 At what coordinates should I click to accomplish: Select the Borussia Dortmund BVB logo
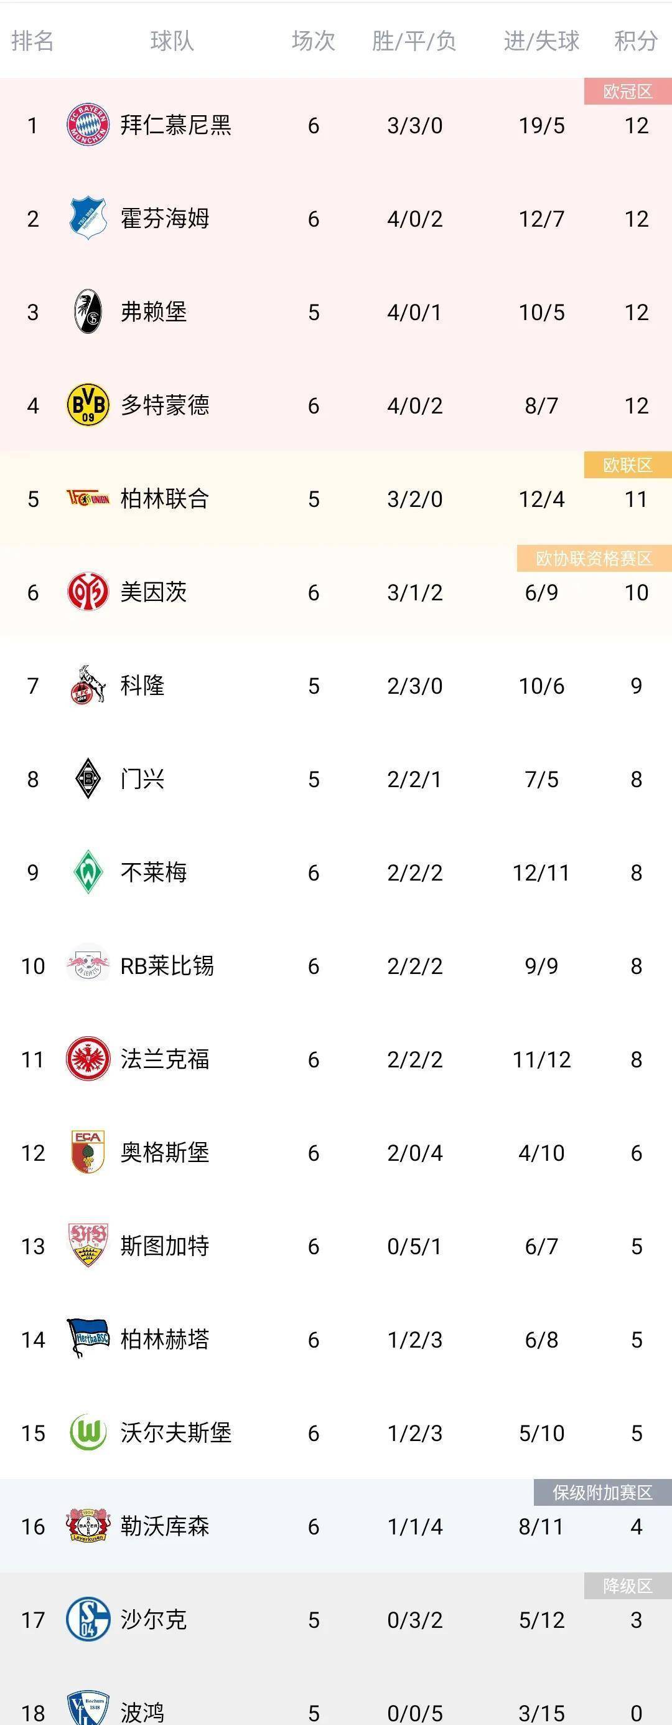click(x=88, y=405)
